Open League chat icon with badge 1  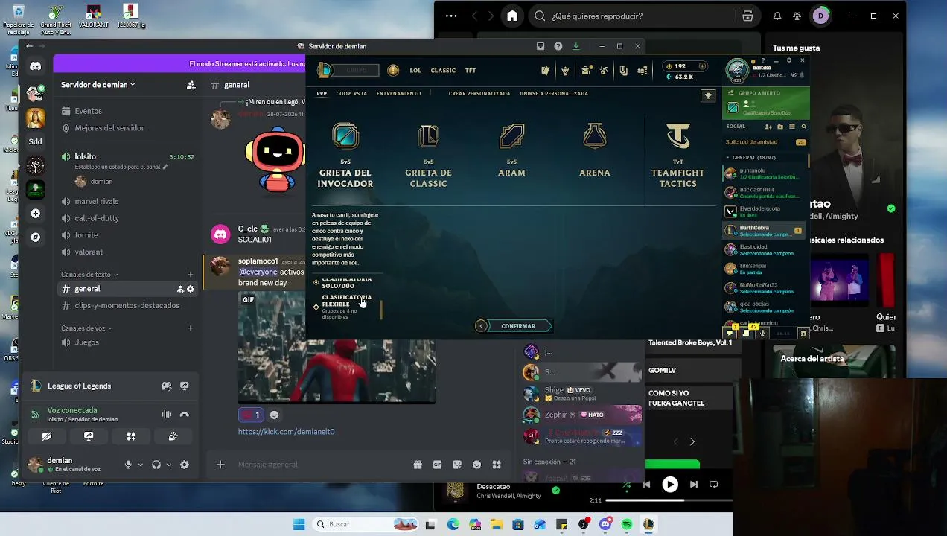730,332
